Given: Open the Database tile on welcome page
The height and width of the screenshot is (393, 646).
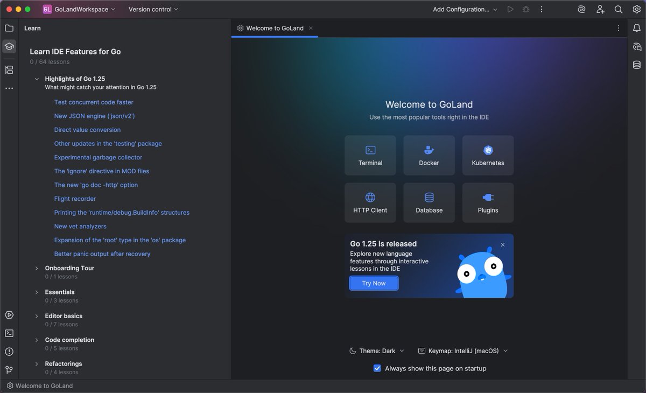Looking at the screenshot, I should tap(429, 203).
